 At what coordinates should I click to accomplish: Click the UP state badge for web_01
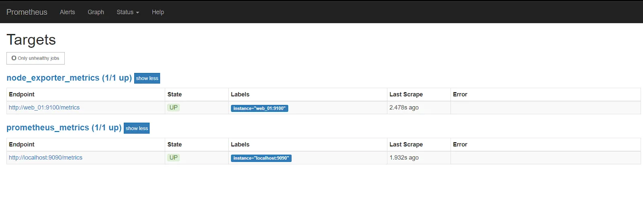[x=174, y=107]
